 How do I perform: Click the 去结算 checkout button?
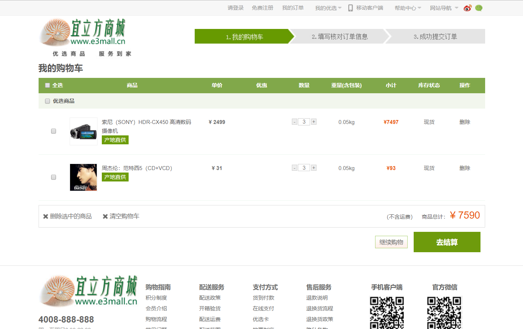click(447, 242)
